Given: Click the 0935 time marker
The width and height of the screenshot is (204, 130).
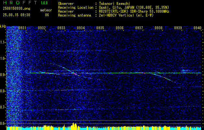Looking at the screenshot, I should [x=100, y=28].
